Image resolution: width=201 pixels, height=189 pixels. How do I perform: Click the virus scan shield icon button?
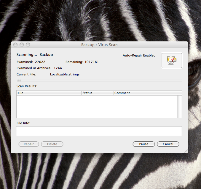pos(172,60)
